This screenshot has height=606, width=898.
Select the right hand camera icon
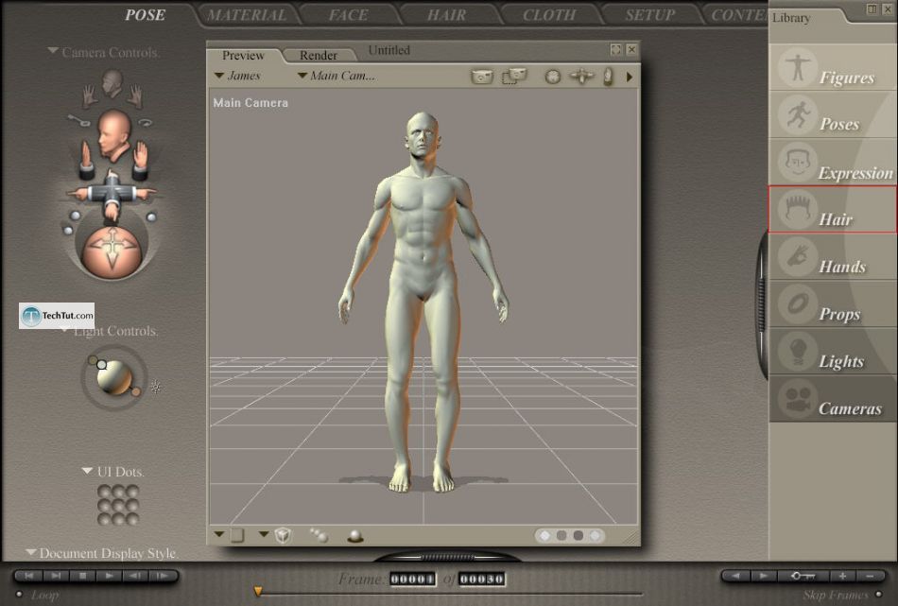[134, 95]
